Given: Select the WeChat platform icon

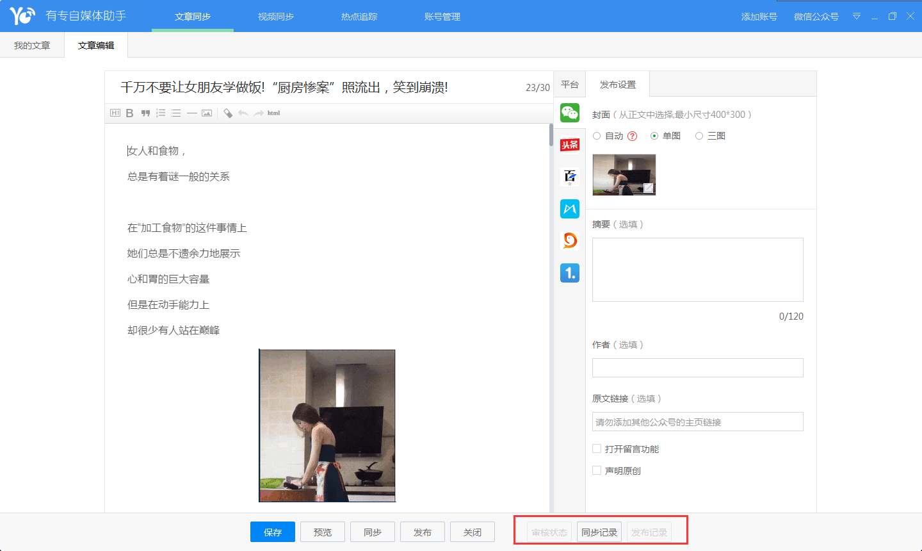Looking at the screenshot, I should pyautogui.click(x=569, y=113).
